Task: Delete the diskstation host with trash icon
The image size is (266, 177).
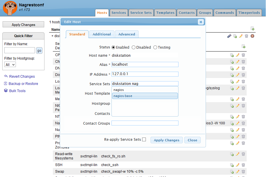Action: [x=246, y=36]
